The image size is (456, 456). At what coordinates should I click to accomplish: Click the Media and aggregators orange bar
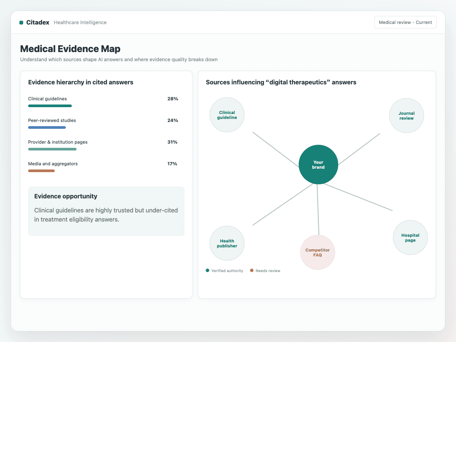tap(41, 171)
